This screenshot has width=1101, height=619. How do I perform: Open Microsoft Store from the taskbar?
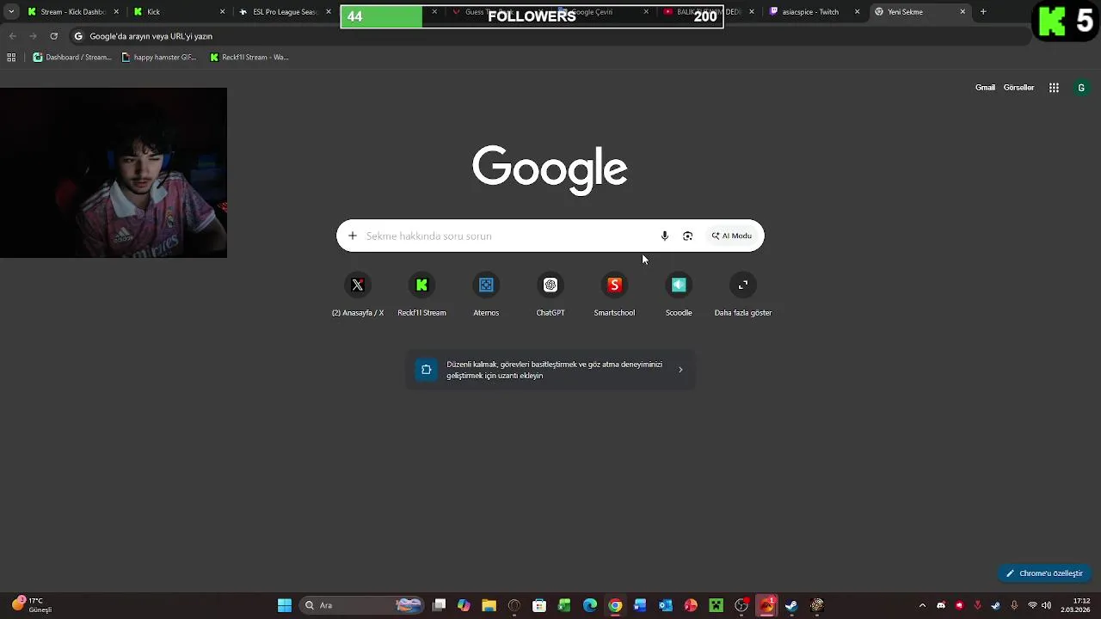pos(539,605)
